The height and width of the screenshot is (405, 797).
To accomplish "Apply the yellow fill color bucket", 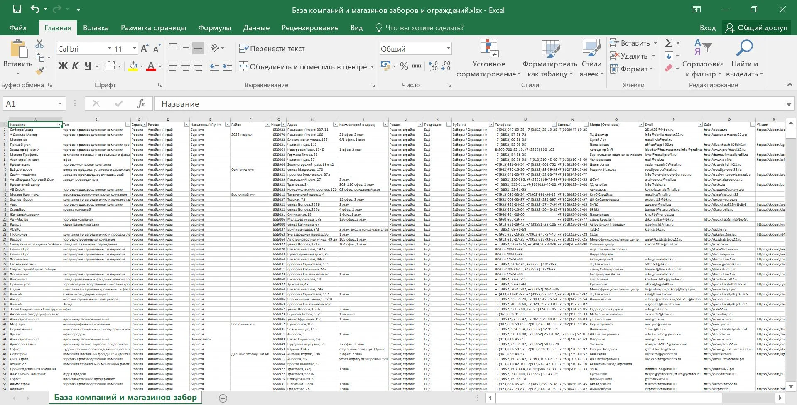I will click(x=133, y=66).
